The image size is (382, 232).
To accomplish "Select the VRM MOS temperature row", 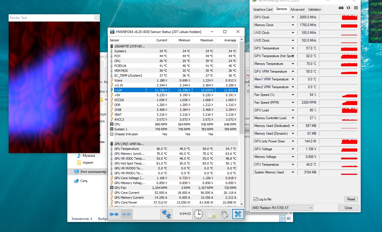I will 173,71.
